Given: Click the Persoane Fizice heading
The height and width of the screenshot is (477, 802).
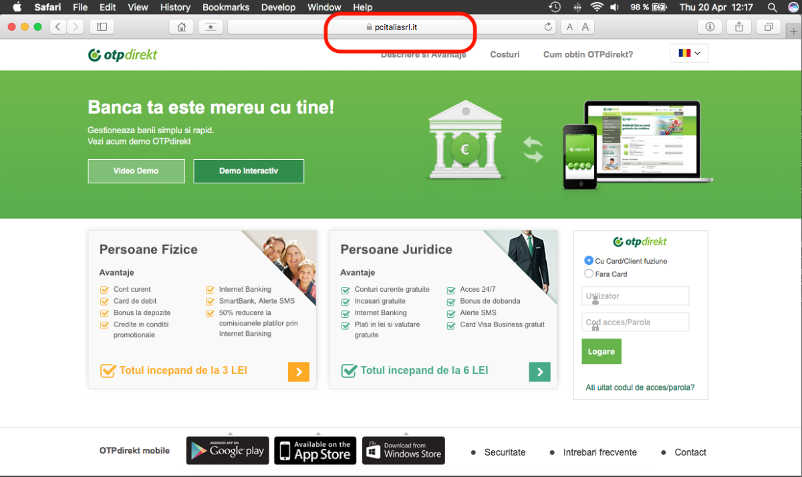Looking at the screenshot, I should 148,250.
